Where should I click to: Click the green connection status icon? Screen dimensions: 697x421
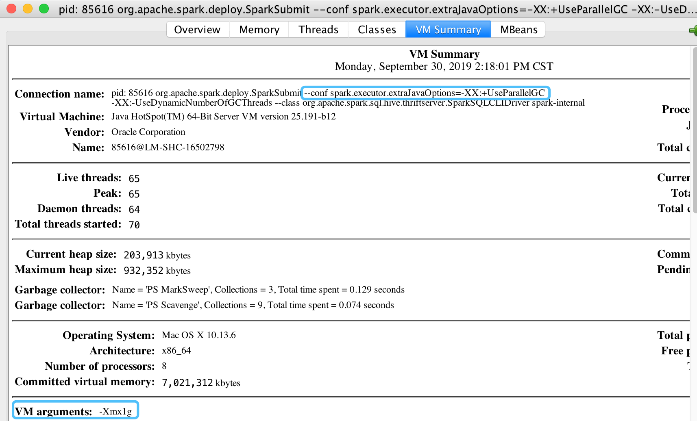[693, 30]
